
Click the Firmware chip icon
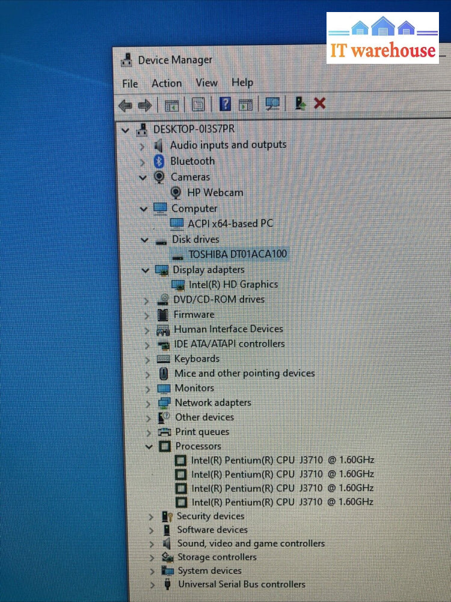(x=163, y=314)
